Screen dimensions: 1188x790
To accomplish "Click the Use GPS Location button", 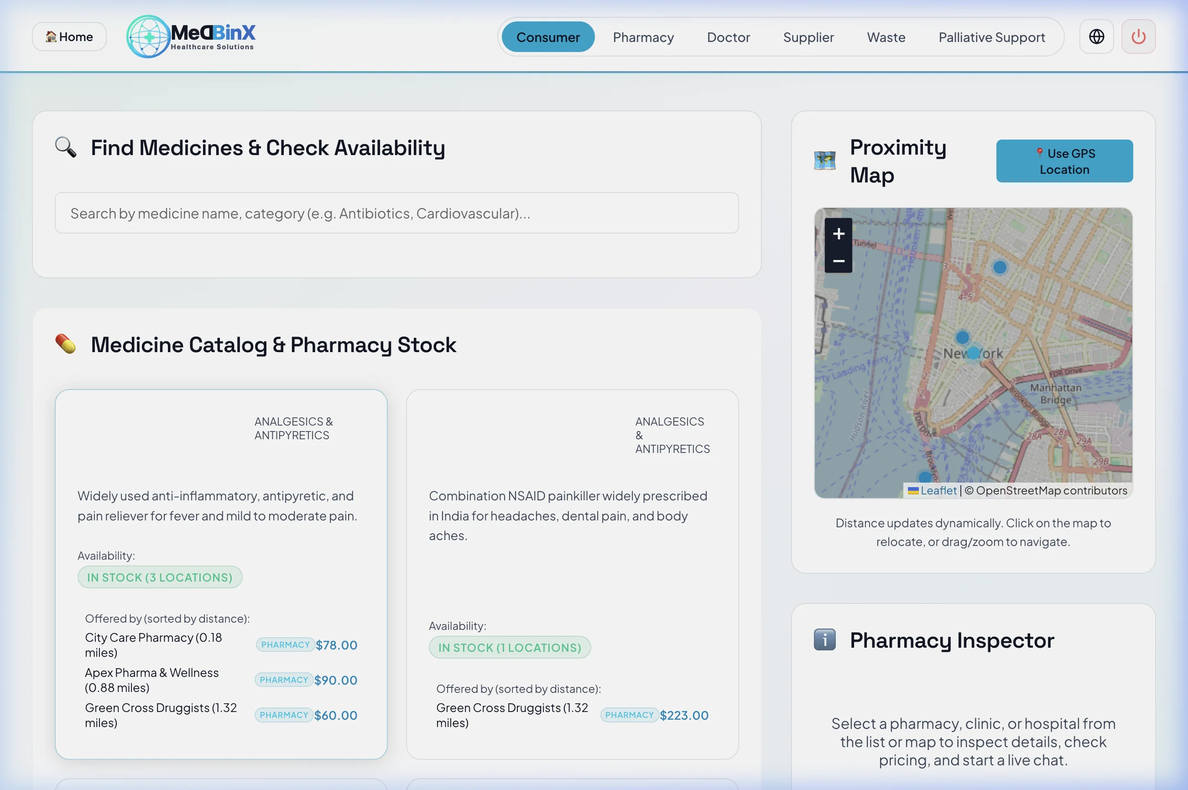I will [x=1064, y=161].
